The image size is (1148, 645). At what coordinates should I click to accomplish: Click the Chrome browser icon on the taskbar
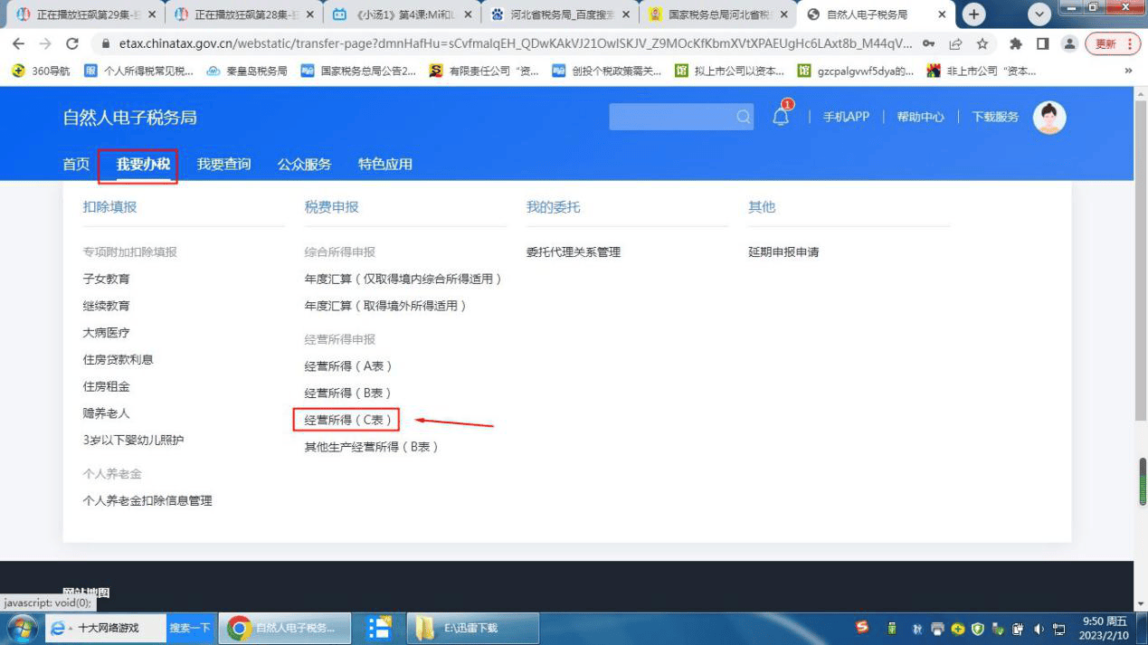pos(238,627)
